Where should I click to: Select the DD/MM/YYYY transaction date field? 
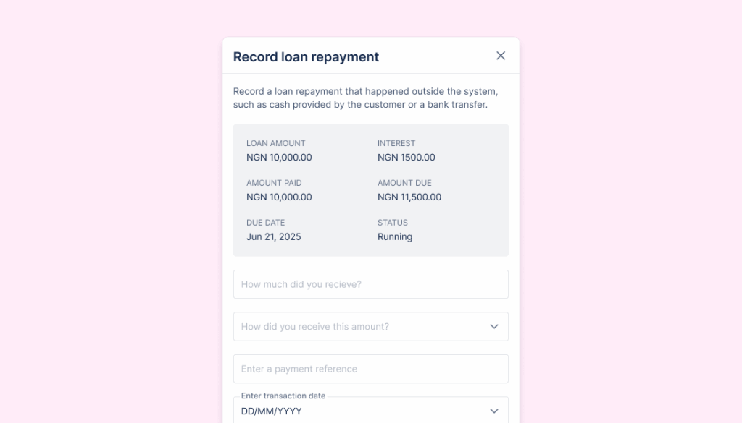(370, 411)
